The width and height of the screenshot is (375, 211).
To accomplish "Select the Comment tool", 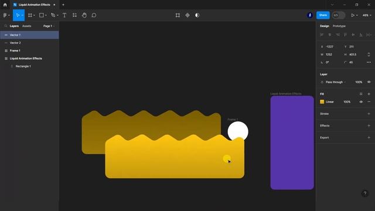I will coord(94,15).
